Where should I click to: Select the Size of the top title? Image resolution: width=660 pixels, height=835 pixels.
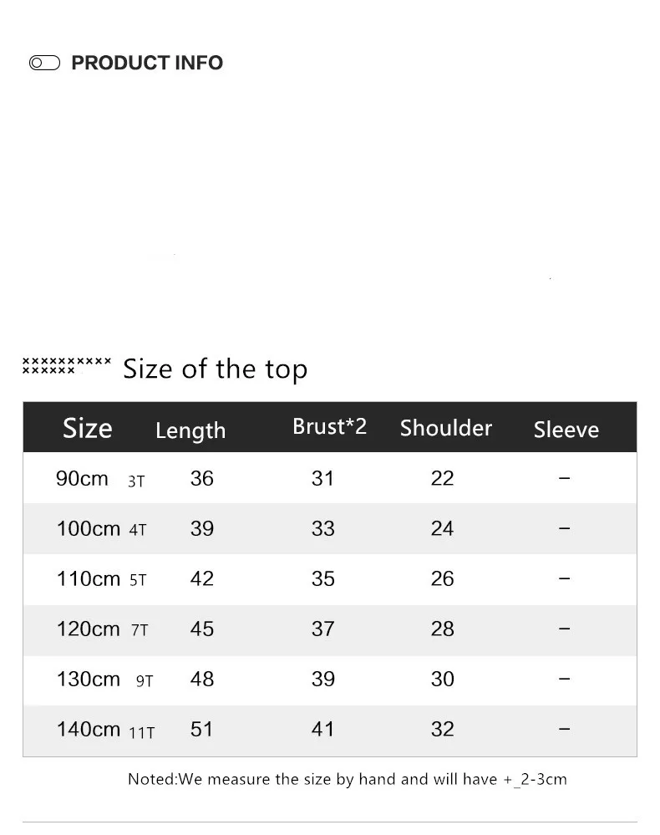pos(215,369)
